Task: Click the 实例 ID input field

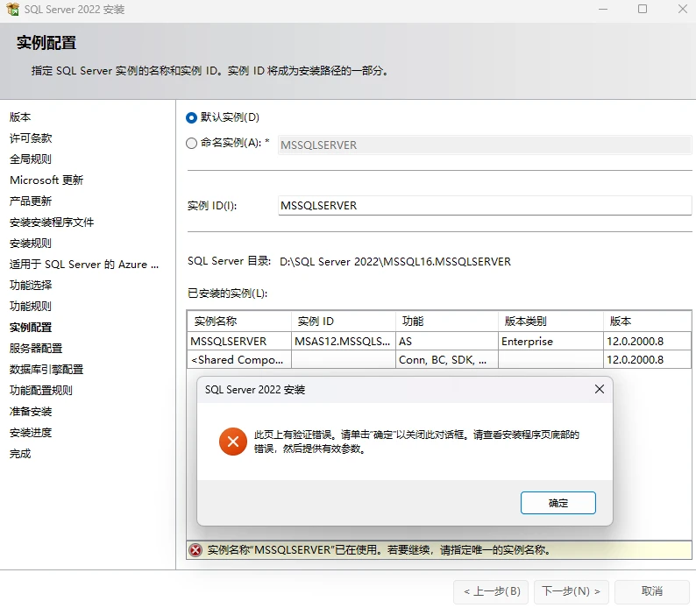Action: coord(485,206)
